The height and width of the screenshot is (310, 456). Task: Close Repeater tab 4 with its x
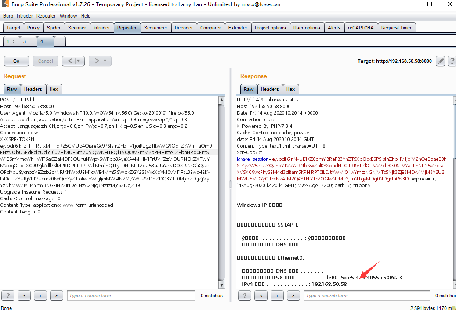point(48,42)
